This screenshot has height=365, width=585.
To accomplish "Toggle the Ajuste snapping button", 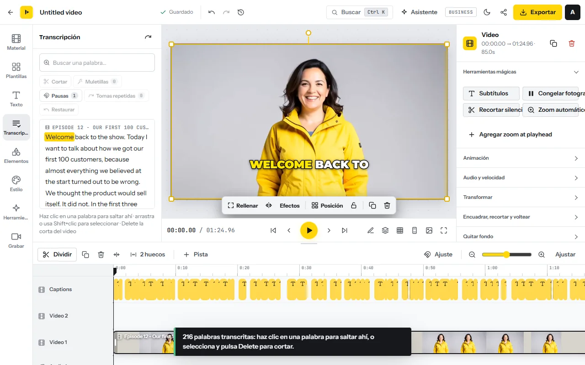I will 438,255.
